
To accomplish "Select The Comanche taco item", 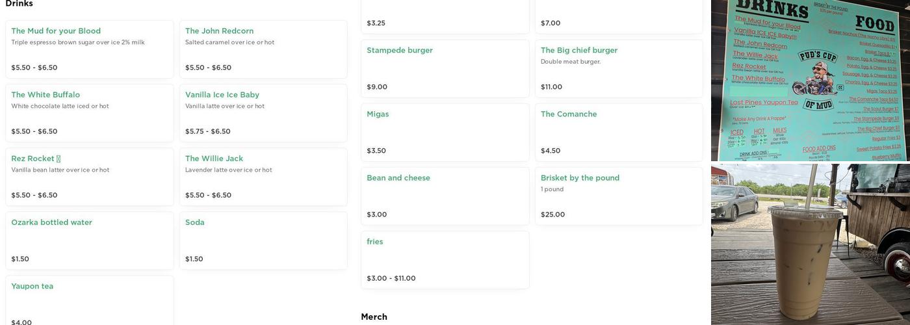I will pyautogui.click(x=618, y=132).
